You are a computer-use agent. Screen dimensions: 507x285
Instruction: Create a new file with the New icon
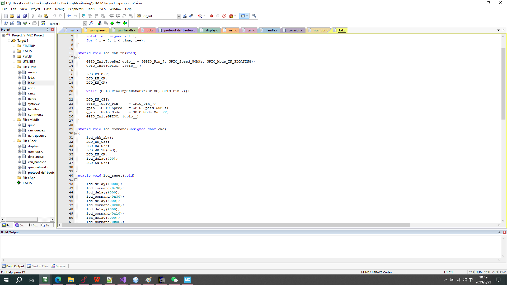(6, 16)
